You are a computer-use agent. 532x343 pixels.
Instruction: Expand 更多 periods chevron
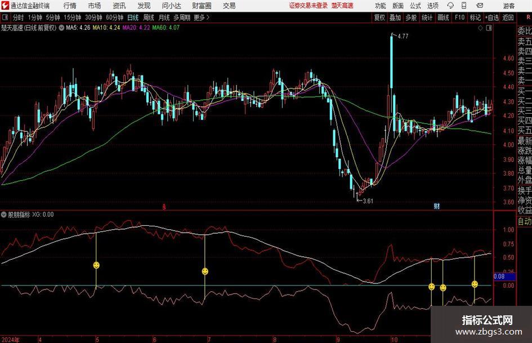(x=208, y=17)
